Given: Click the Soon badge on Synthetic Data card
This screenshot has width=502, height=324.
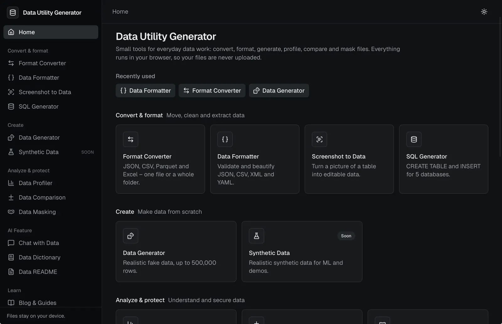Looking at the screenshot, I should 346,236.
